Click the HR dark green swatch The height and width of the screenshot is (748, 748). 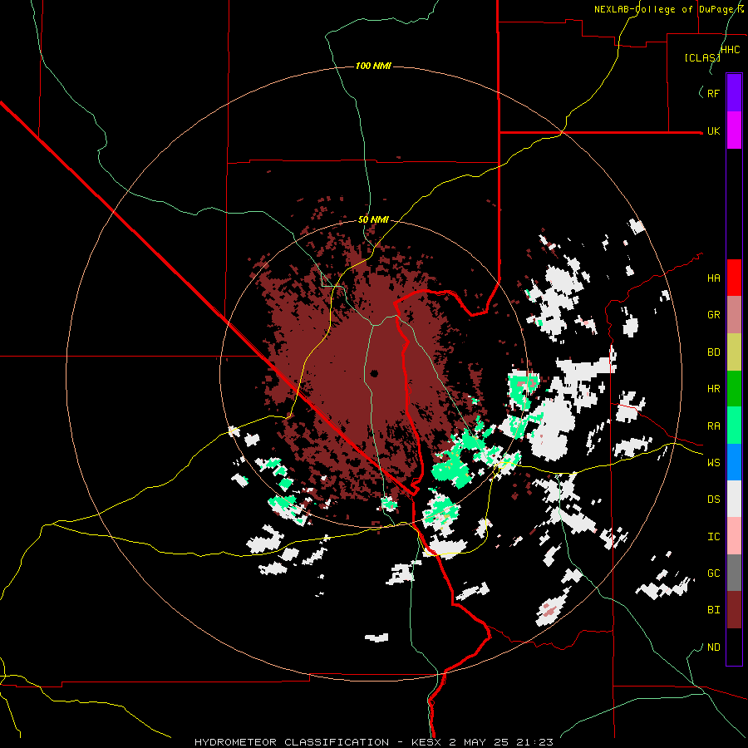(x=734, y=388)
